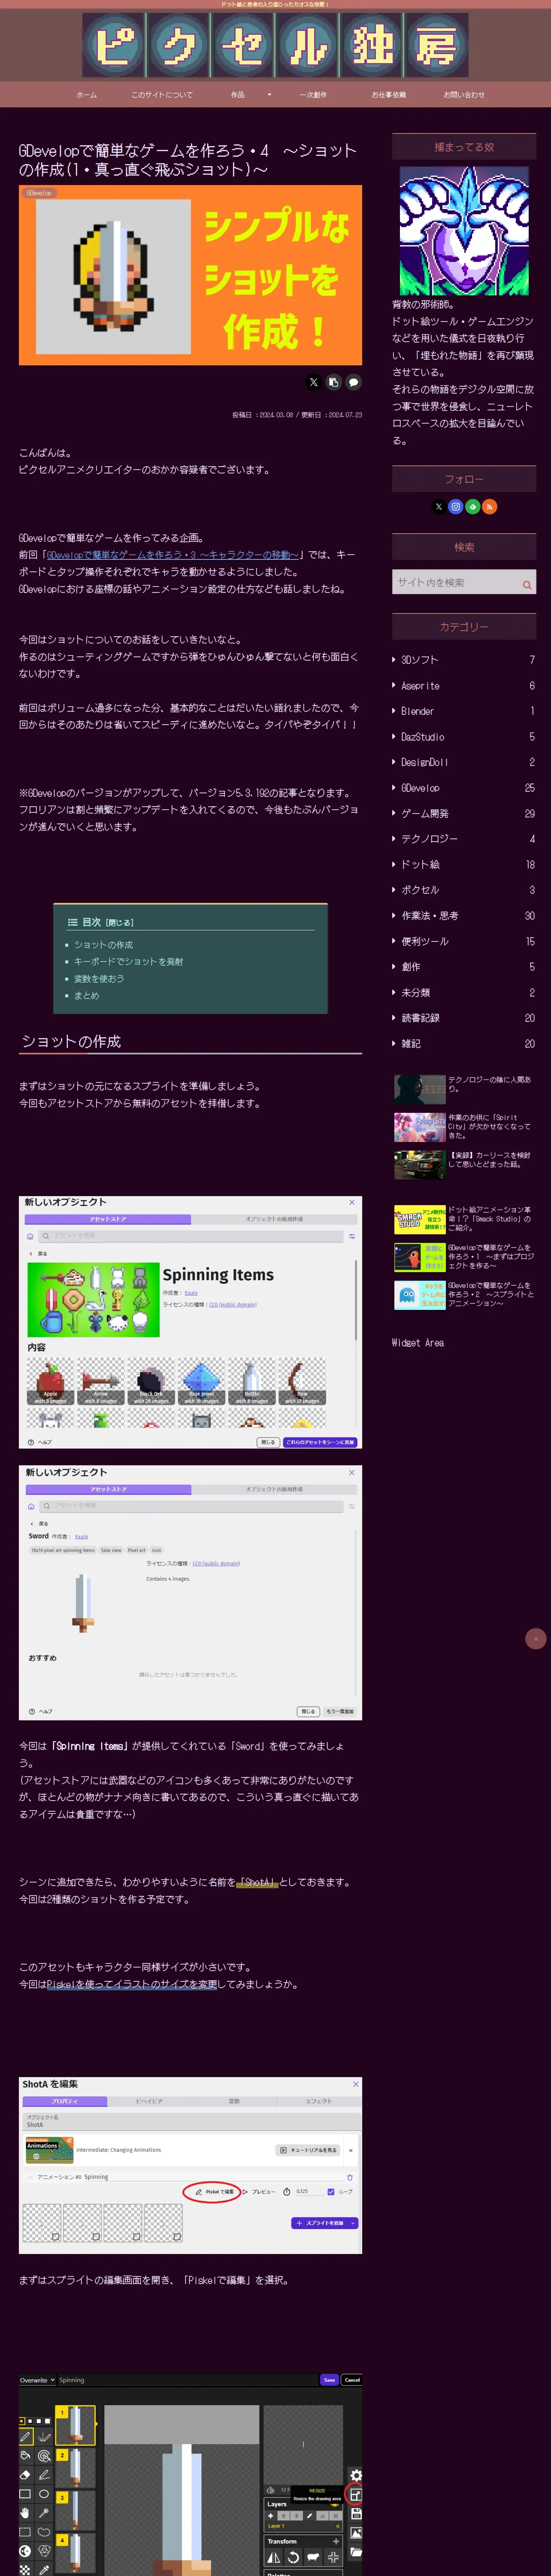This screenshot has width=551, height=2576.
Task: Click the Save button in the Piskel screenshot
Action: click(329, 2380)
